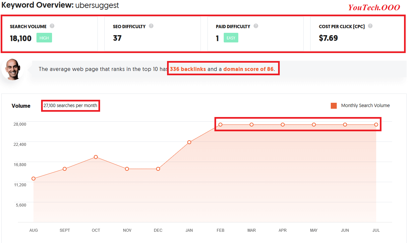Screen dimensions: 408x243
Task: Click the orange Monthly Search Volume legend swatch
Action: pyautogui.click(x=334, y=106)
